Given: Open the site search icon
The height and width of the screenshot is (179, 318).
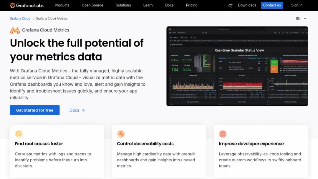Looking at the screenshot, I should coord(230,6).
